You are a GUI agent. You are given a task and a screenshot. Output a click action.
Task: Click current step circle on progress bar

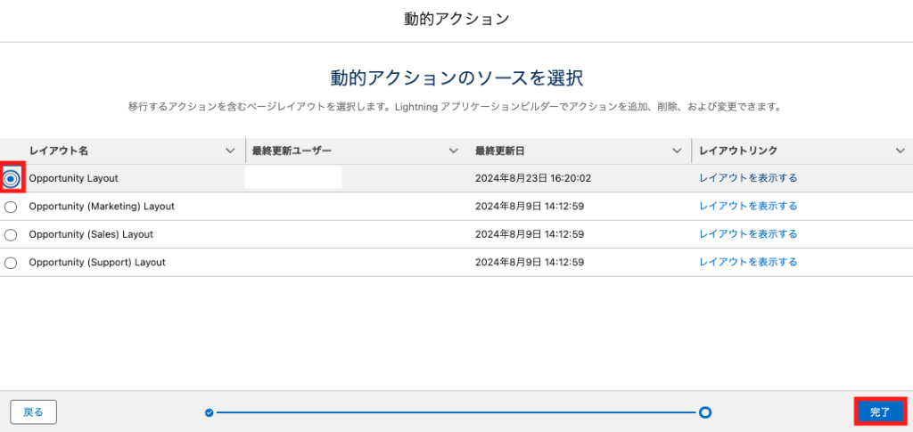(x=705, y=412)
